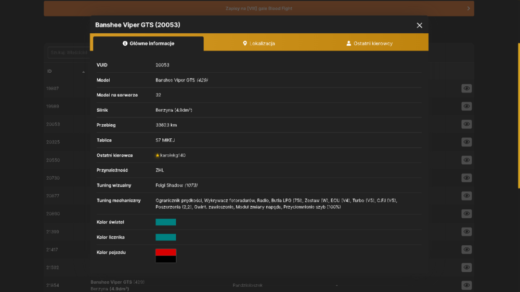Click the black Kolor pojazdu swatch
This screenshot has width=520, height=292.
(166, 259)
